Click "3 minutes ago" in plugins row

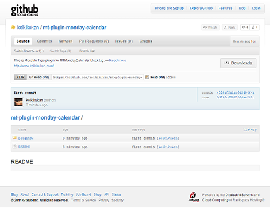point(75,138)
